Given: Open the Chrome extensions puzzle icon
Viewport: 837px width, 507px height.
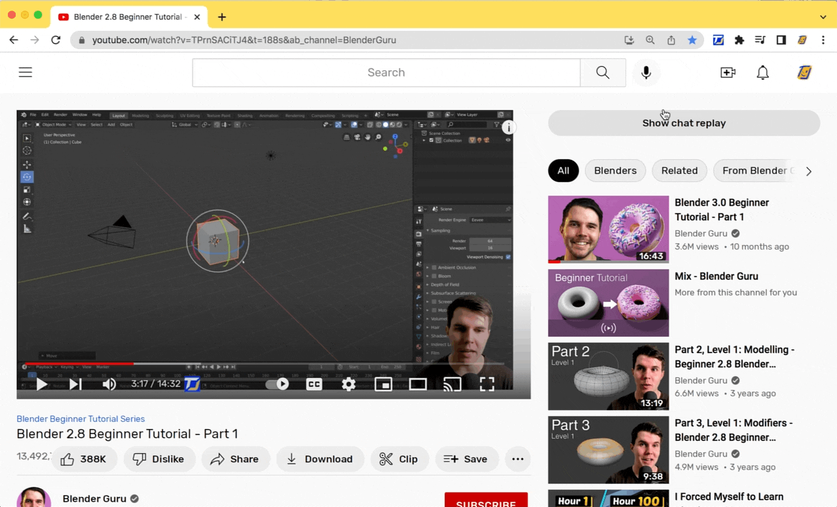Looking at the screenshot, I should [739, 40].
